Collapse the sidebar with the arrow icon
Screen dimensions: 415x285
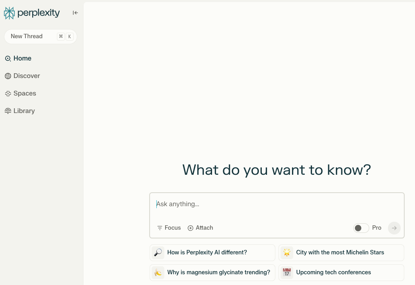point(76,13)
